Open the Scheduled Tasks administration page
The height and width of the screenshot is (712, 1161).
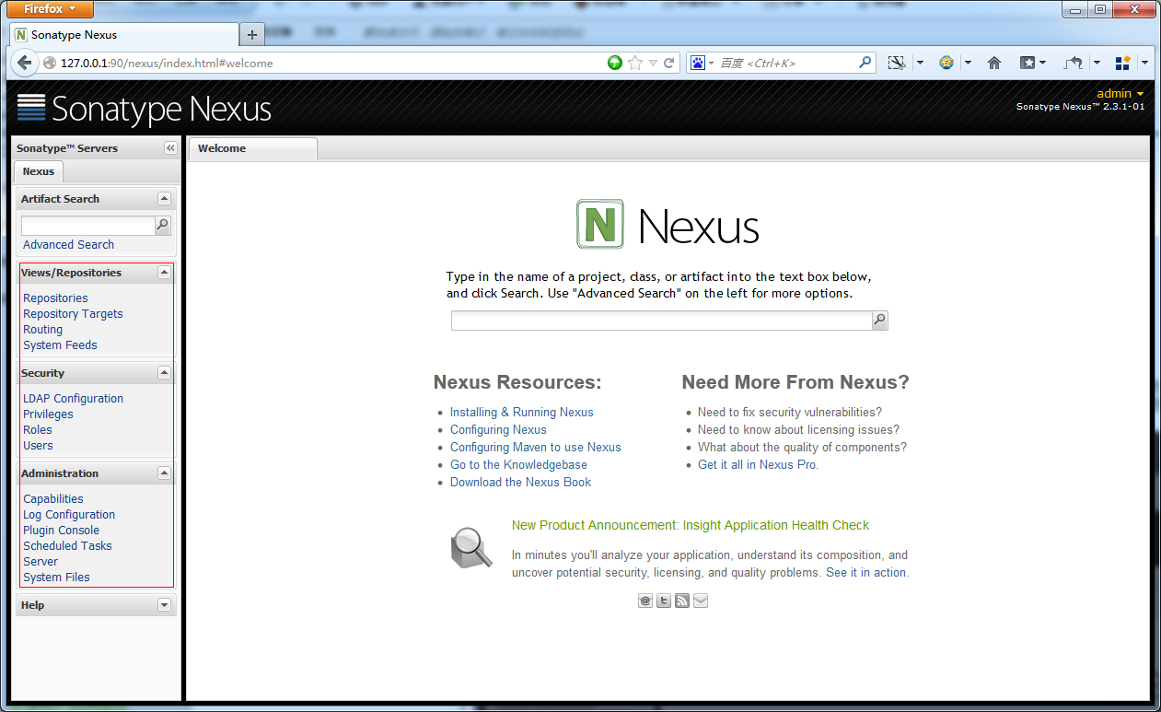pyautogui.click(x=67, y=545)
